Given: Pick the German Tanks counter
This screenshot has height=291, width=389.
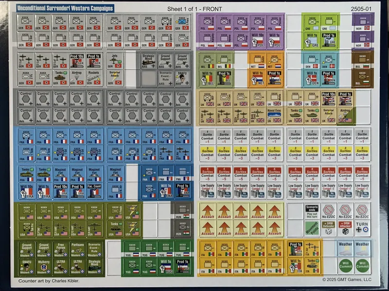Looking at the screenshot, I should (60, 78).
